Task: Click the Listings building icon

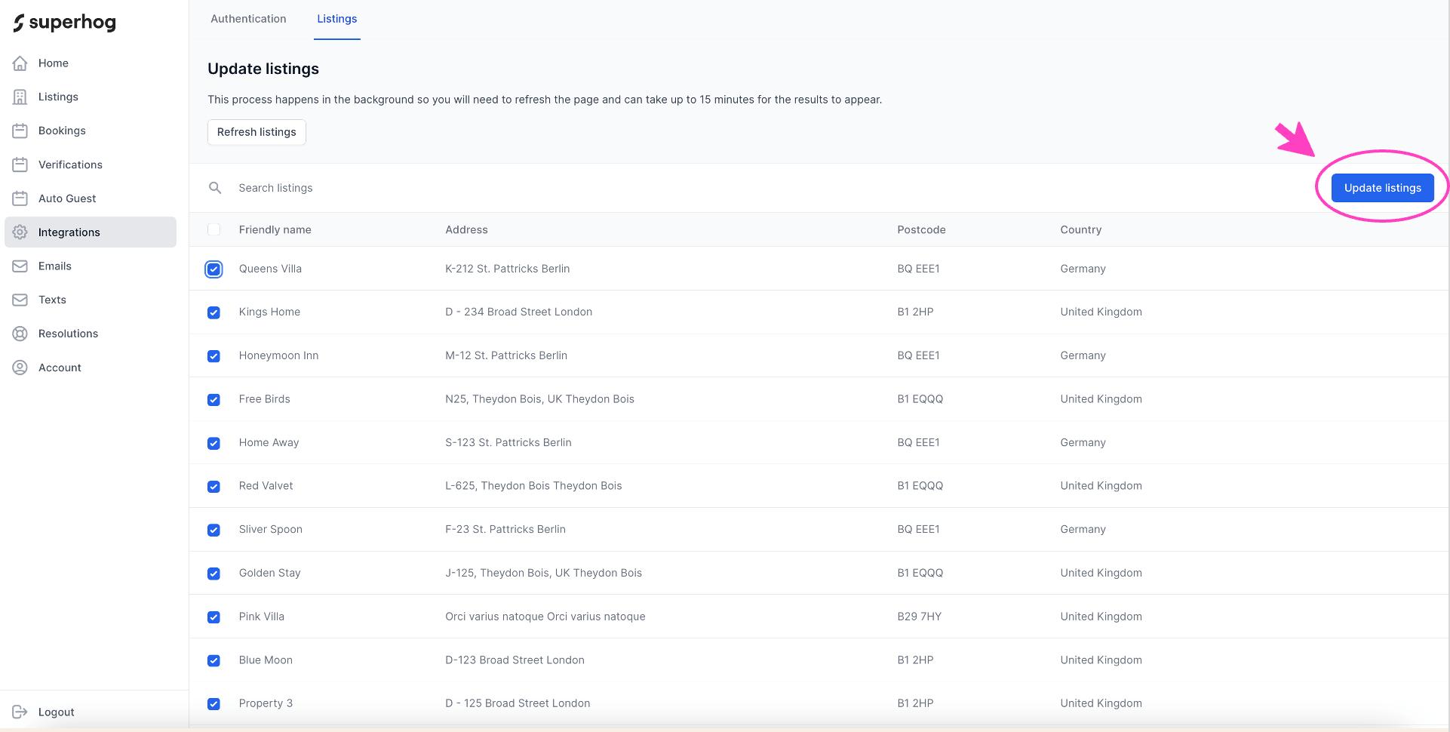Action: click(x=20, y=97)
